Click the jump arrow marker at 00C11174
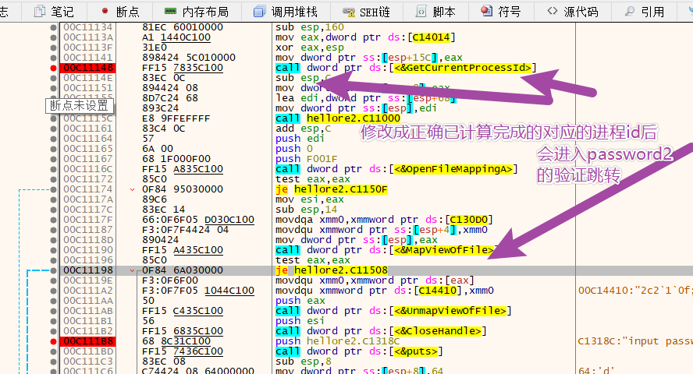This screenshot has width=693, height=374. [131, 189]
